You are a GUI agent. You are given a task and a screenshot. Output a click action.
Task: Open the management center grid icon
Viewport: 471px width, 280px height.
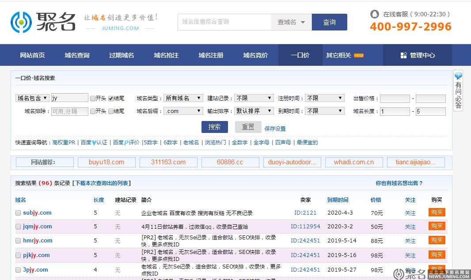coord(403,55)
